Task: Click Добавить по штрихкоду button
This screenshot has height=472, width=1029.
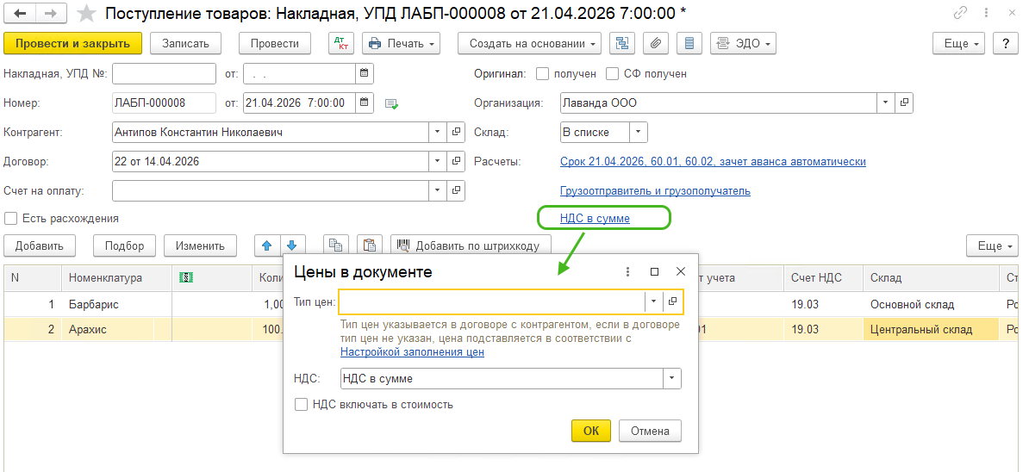Action: (471, 245)
